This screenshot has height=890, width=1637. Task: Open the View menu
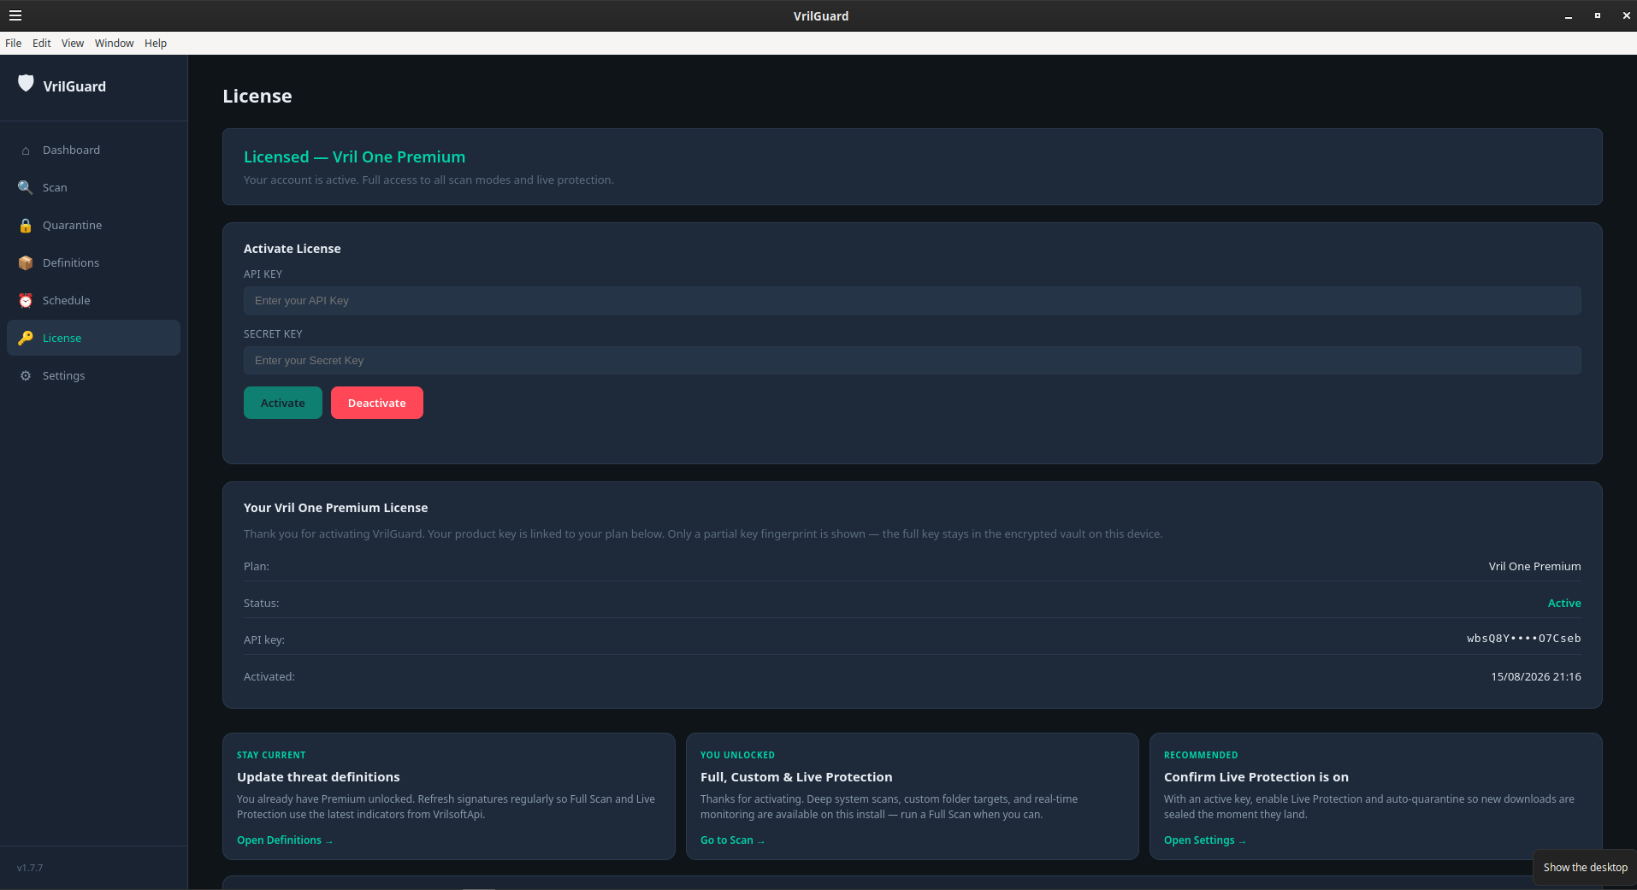73,44
